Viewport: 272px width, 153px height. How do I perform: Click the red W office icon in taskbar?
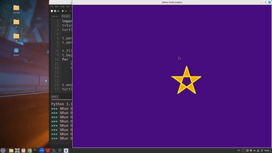[x=48, y=150]
